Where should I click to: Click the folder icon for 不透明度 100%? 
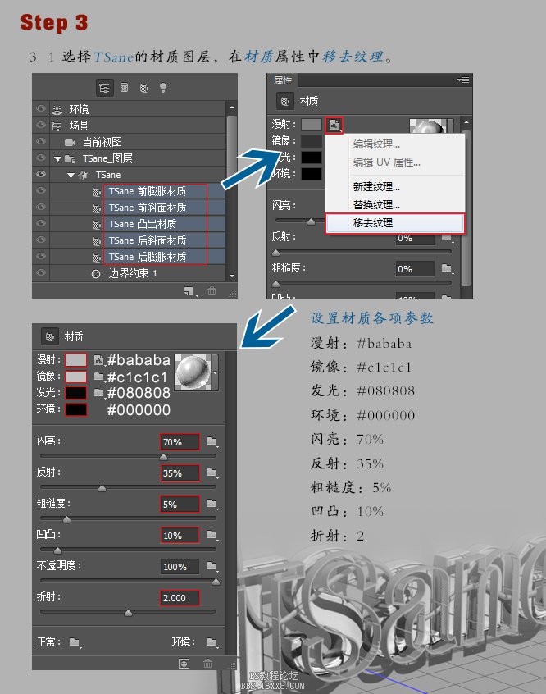[x=212, y=566]
